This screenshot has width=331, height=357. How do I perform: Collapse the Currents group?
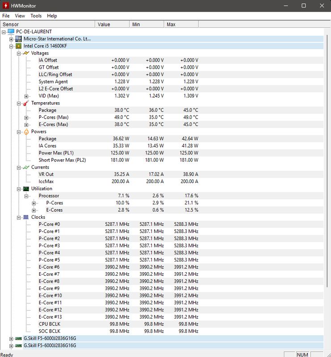coord(19,168)
